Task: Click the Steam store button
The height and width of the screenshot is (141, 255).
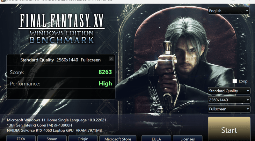Action: 52,138
